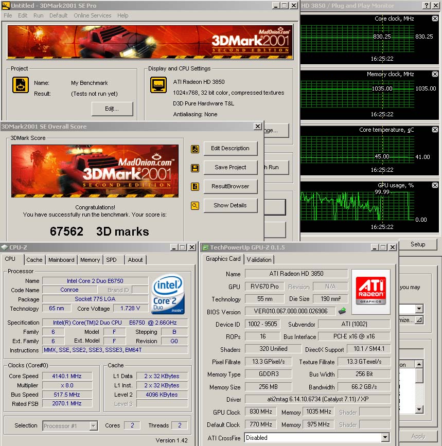Image resolution: width=442 pixels, height=446 pixels.
Task: Click the ATI Radeon logo in GPU-Z
Action: point(371,291)
